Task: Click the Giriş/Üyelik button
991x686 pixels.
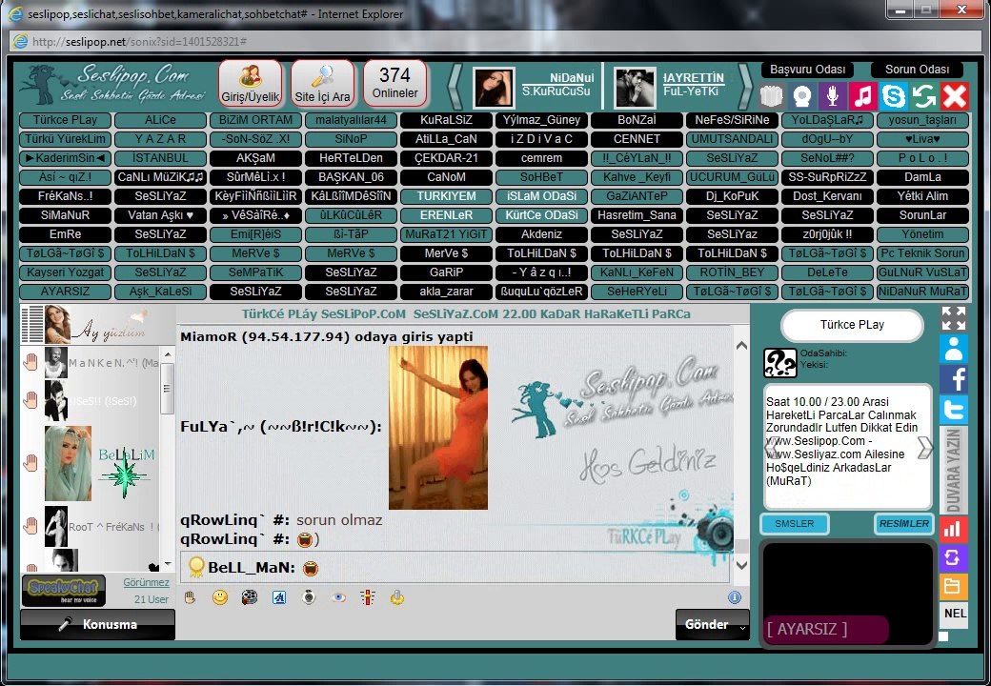Action: tap(251, 84)
